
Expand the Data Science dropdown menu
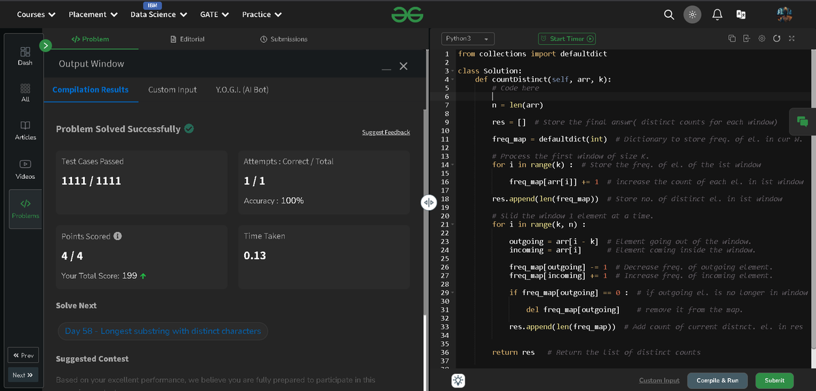(x=159, y=14)
